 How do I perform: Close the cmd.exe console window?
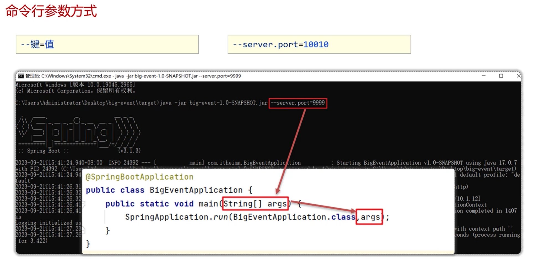(x=518, y=76)
